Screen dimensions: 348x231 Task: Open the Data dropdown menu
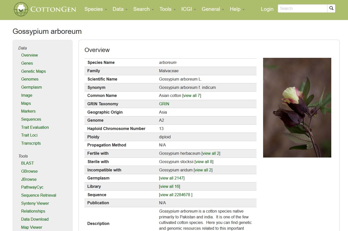tap(120, 9)
